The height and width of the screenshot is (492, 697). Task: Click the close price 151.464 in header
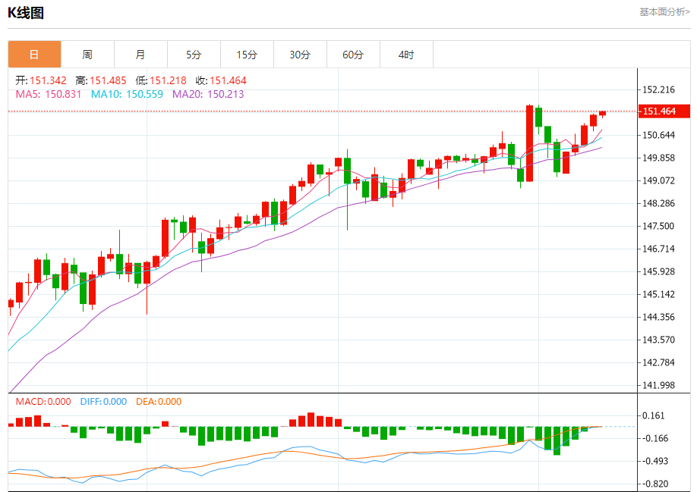tap(228, 80)
